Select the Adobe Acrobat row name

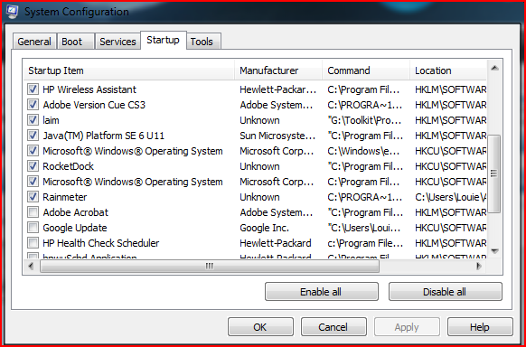click(76, 212)
